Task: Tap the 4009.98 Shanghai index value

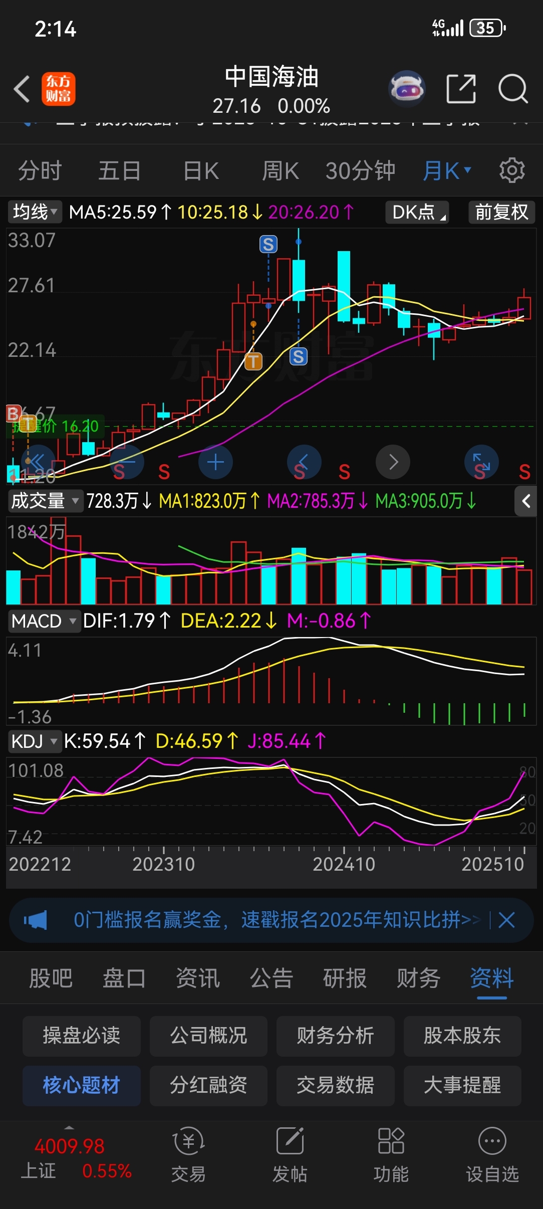Action: pos(69,1146)
